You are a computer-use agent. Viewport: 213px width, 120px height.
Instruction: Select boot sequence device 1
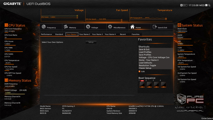pyautogui.click(x=142, y=84)
